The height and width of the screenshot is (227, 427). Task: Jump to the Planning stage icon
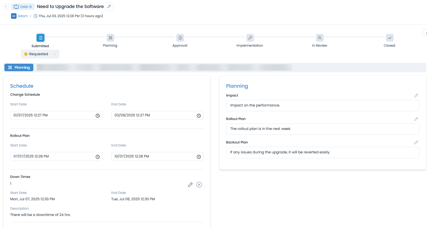(110, 38)
